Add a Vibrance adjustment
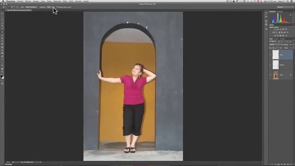 coord(286,30)
